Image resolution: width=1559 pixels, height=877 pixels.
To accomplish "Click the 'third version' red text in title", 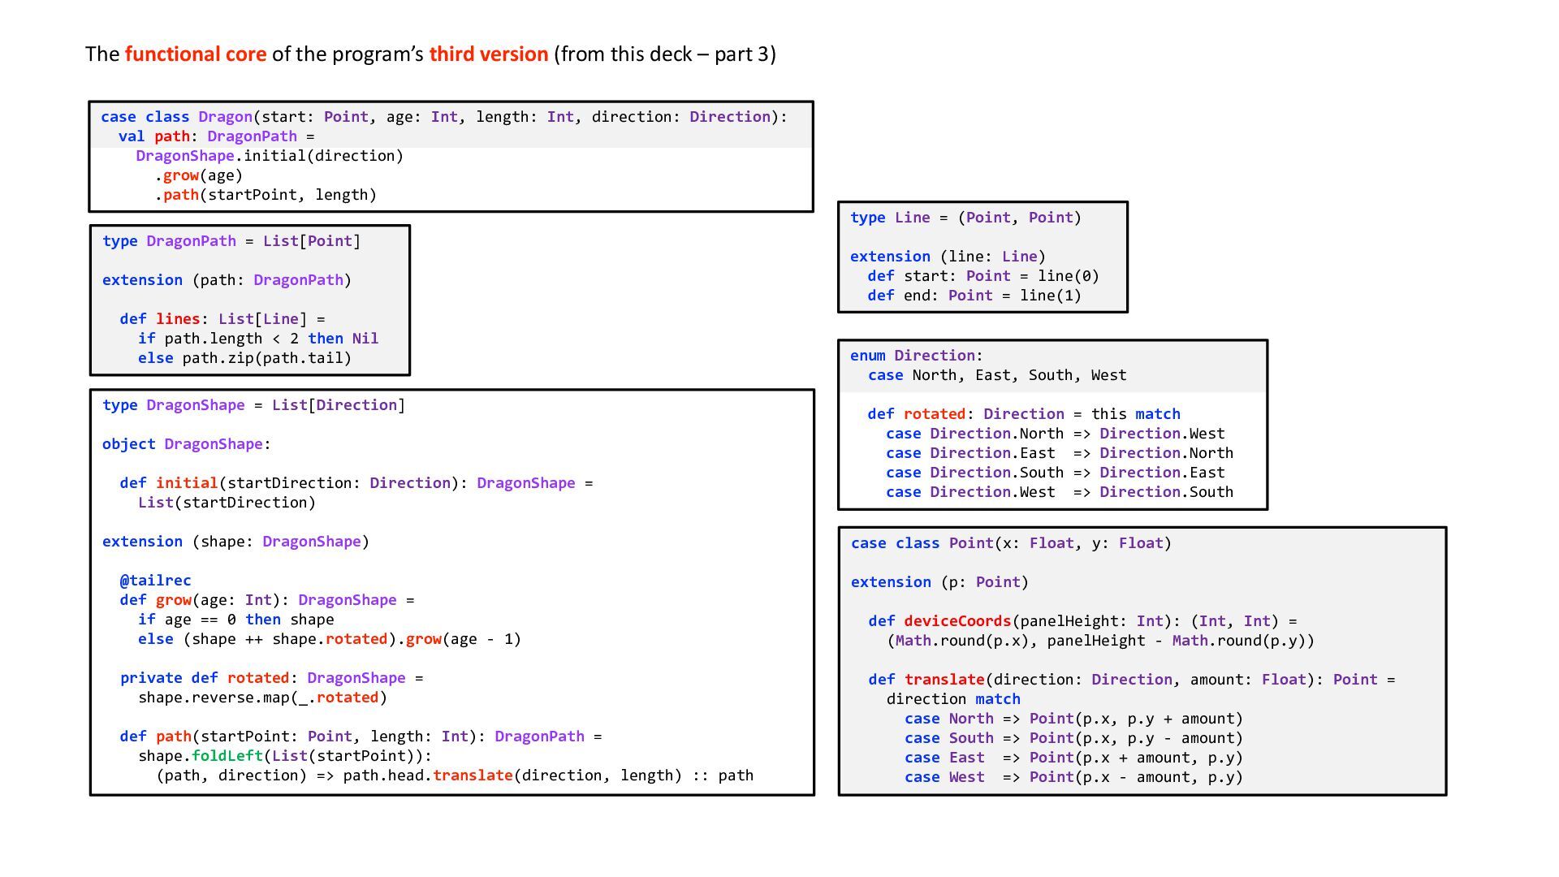I will click(x=488, y=54).
